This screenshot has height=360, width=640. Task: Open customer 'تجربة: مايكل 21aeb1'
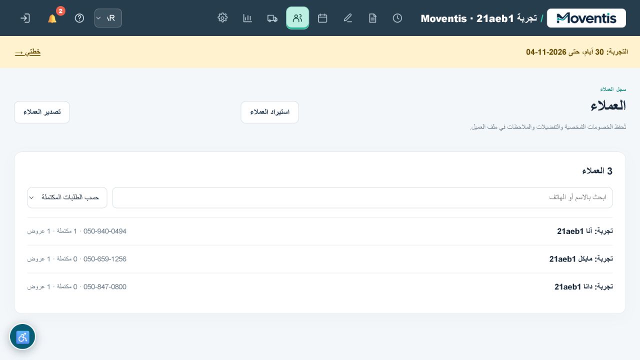(320, 259)
